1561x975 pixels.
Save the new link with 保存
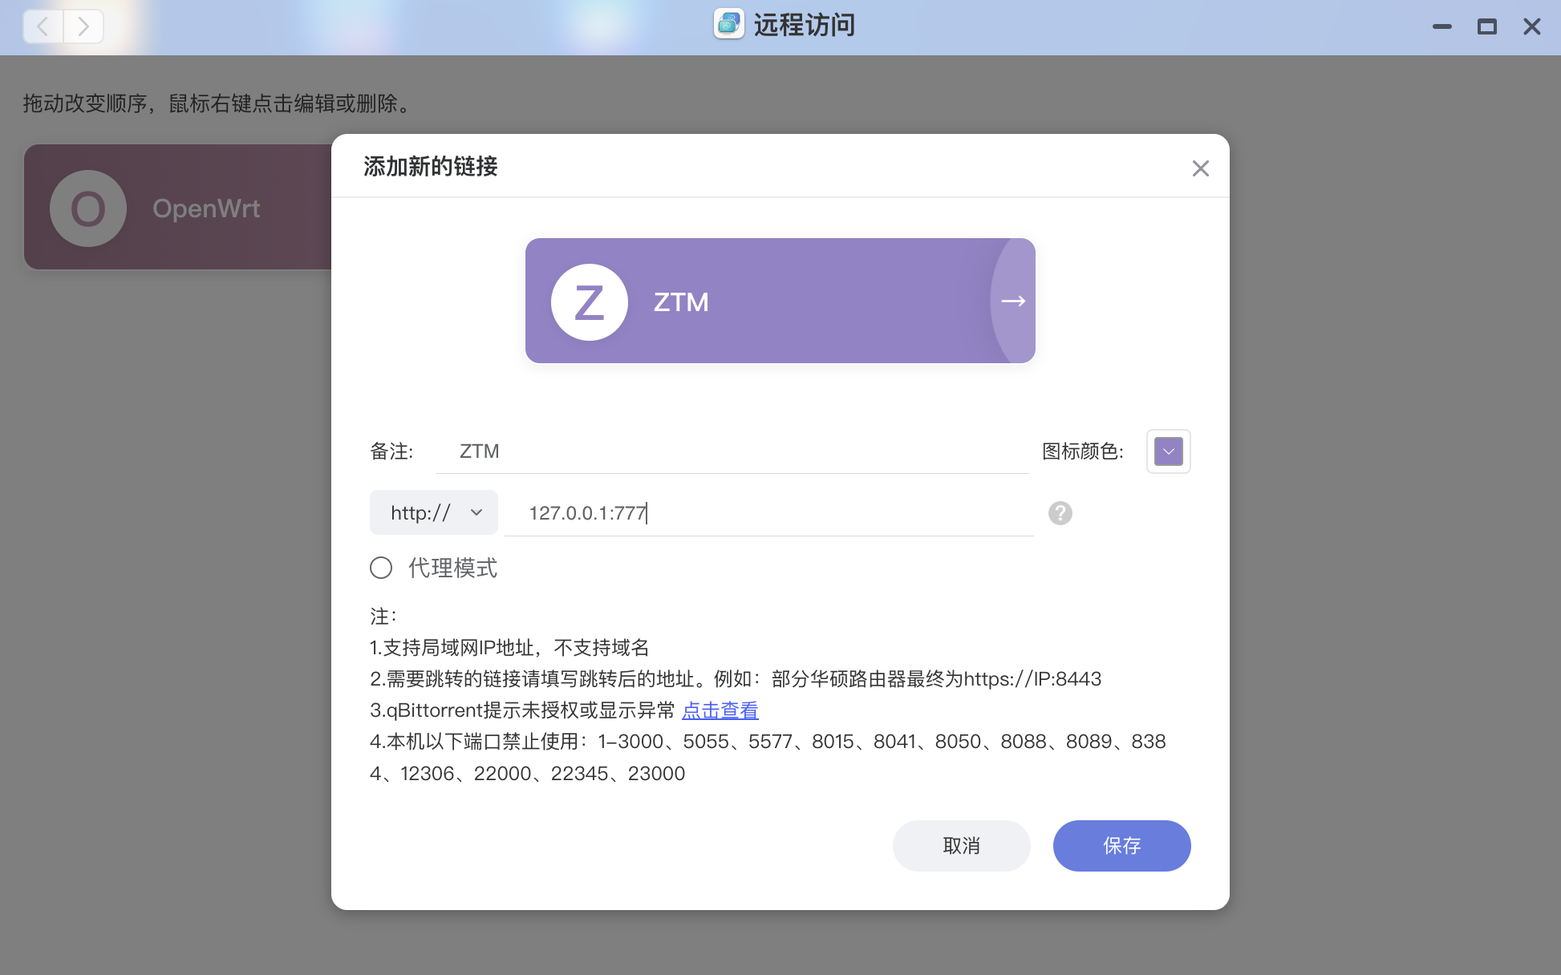pos(1121,845)
